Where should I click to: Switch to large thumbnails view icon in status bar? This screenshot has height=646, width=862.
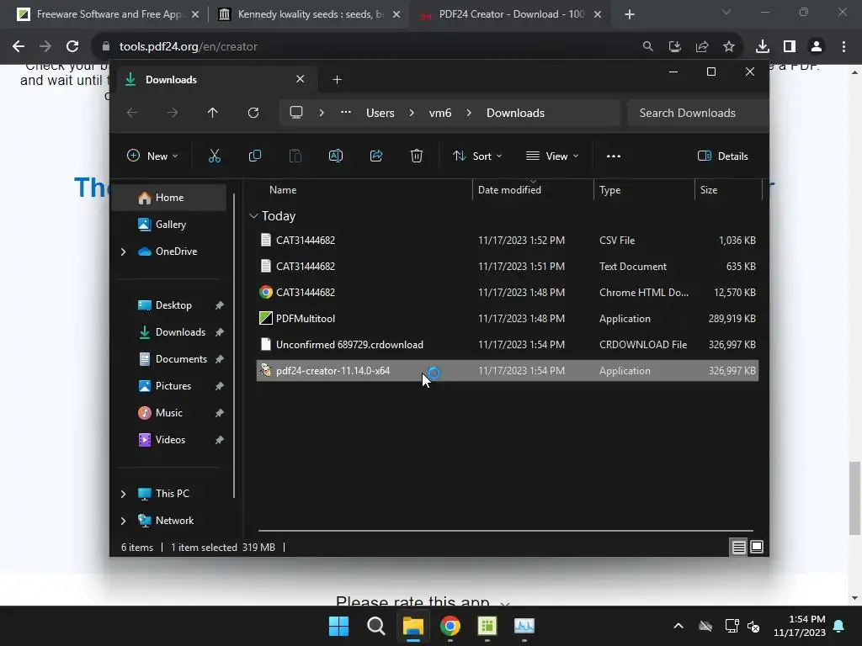click(757, 547)
